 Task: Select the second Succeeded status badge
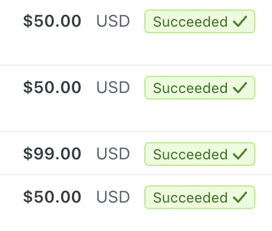tap(200, 88)
